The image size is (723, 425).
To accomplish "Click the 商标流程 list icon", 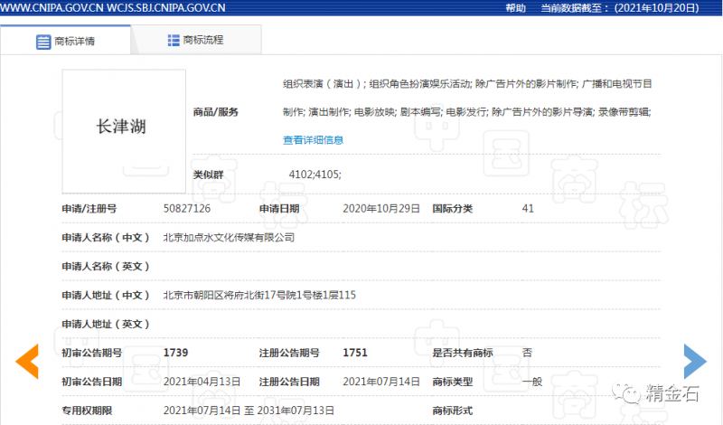I will point(174,40).
